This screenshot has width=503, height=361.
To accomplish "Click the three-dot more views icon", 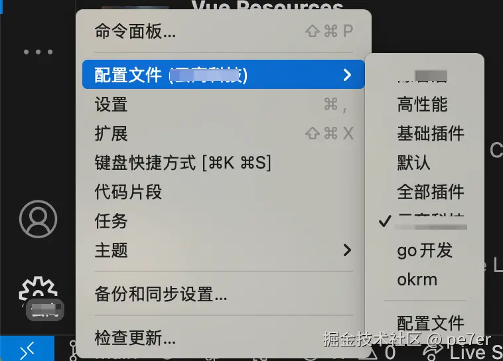I will (x=38, y=52).
